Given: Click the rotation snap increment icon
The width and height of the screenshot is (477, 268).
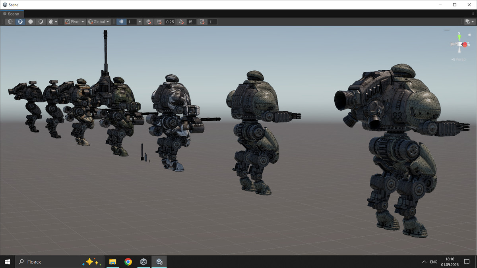Looking at the screenshot, I should coord(181,22).
